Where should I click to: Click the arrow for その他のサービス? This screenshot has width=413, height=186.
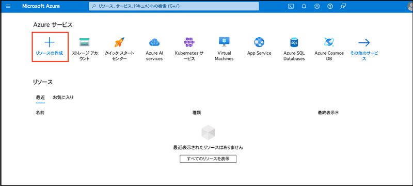364,42
